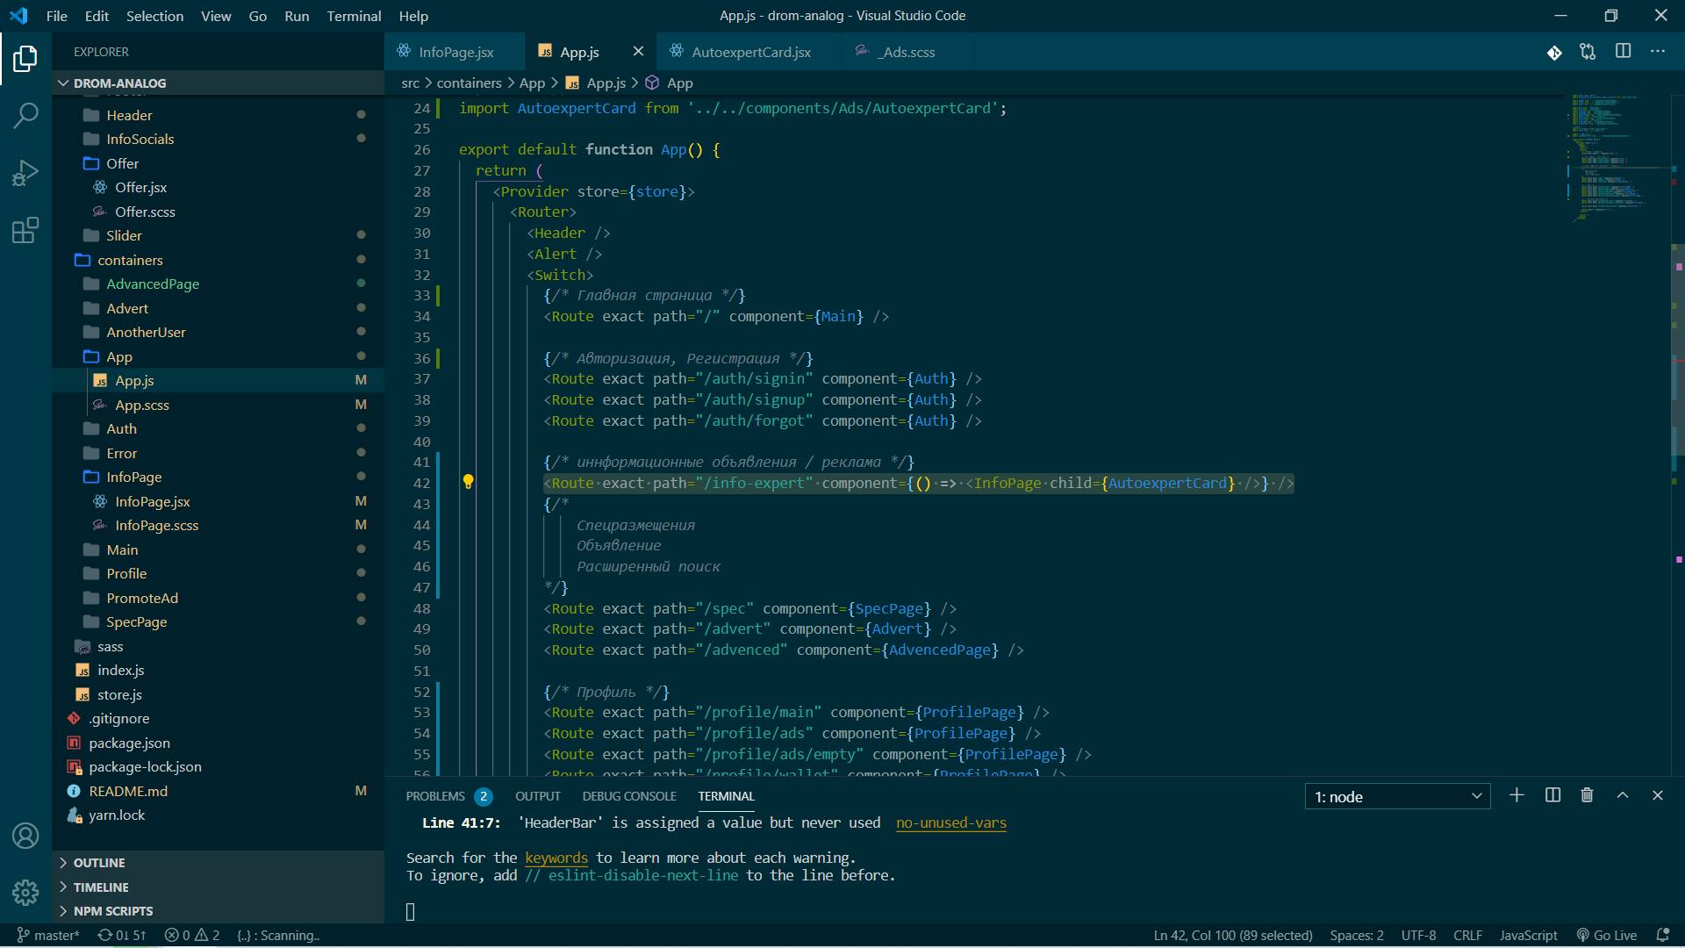Expand the TIMELINE section
Viewport: 1685px width, 948px height.
[218, 887]
